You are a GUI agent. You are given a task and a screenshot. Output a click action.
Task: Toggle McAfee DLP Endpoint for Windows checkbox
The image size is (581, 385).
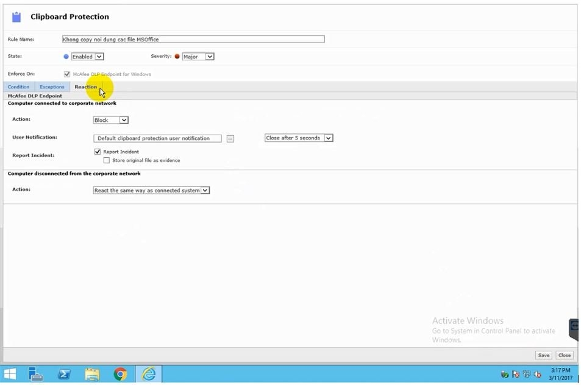67,74
